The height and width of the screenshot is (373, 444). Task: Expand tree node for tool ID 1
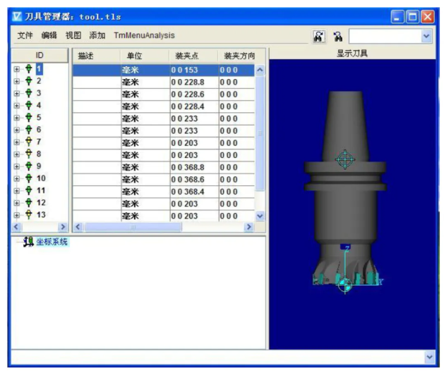[x=17, y=69]
